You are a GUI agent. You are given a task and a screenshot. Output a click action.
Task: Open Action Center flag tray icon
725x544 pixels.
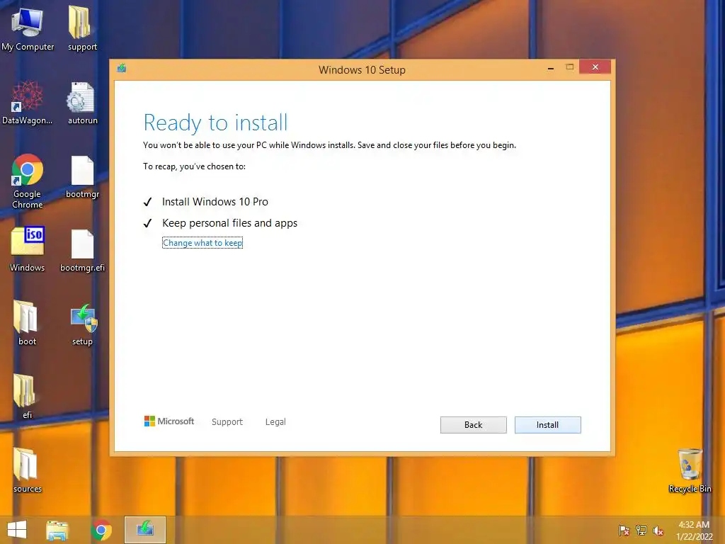click(x=624, y=531)
